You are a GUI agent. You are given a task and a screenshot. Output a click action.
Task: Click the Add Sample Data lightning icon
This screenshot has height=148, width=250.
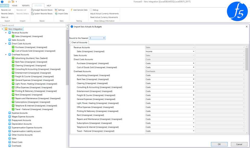pyautogui.click(x=71, y=10)
